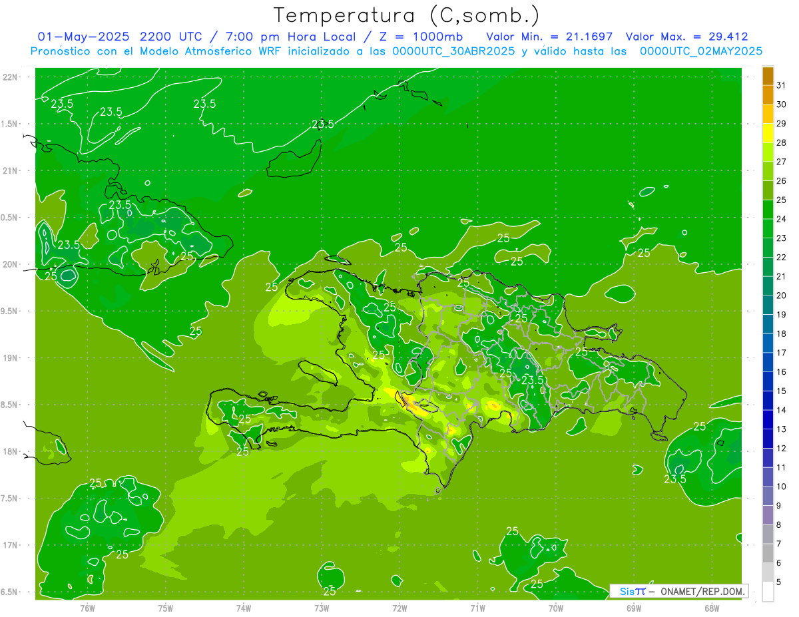Click the yellow color band between 28 and 29

tap(768, 133)
